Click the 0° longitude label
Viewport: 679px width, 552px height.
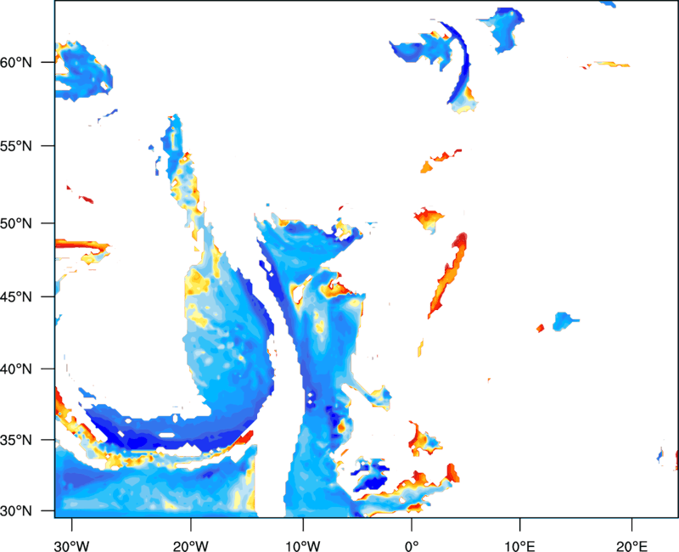pos(412,546)
